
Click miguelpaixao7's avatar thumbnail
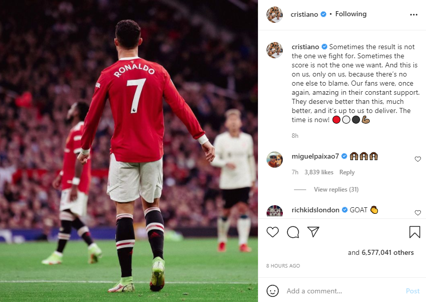tap(274, 160)
